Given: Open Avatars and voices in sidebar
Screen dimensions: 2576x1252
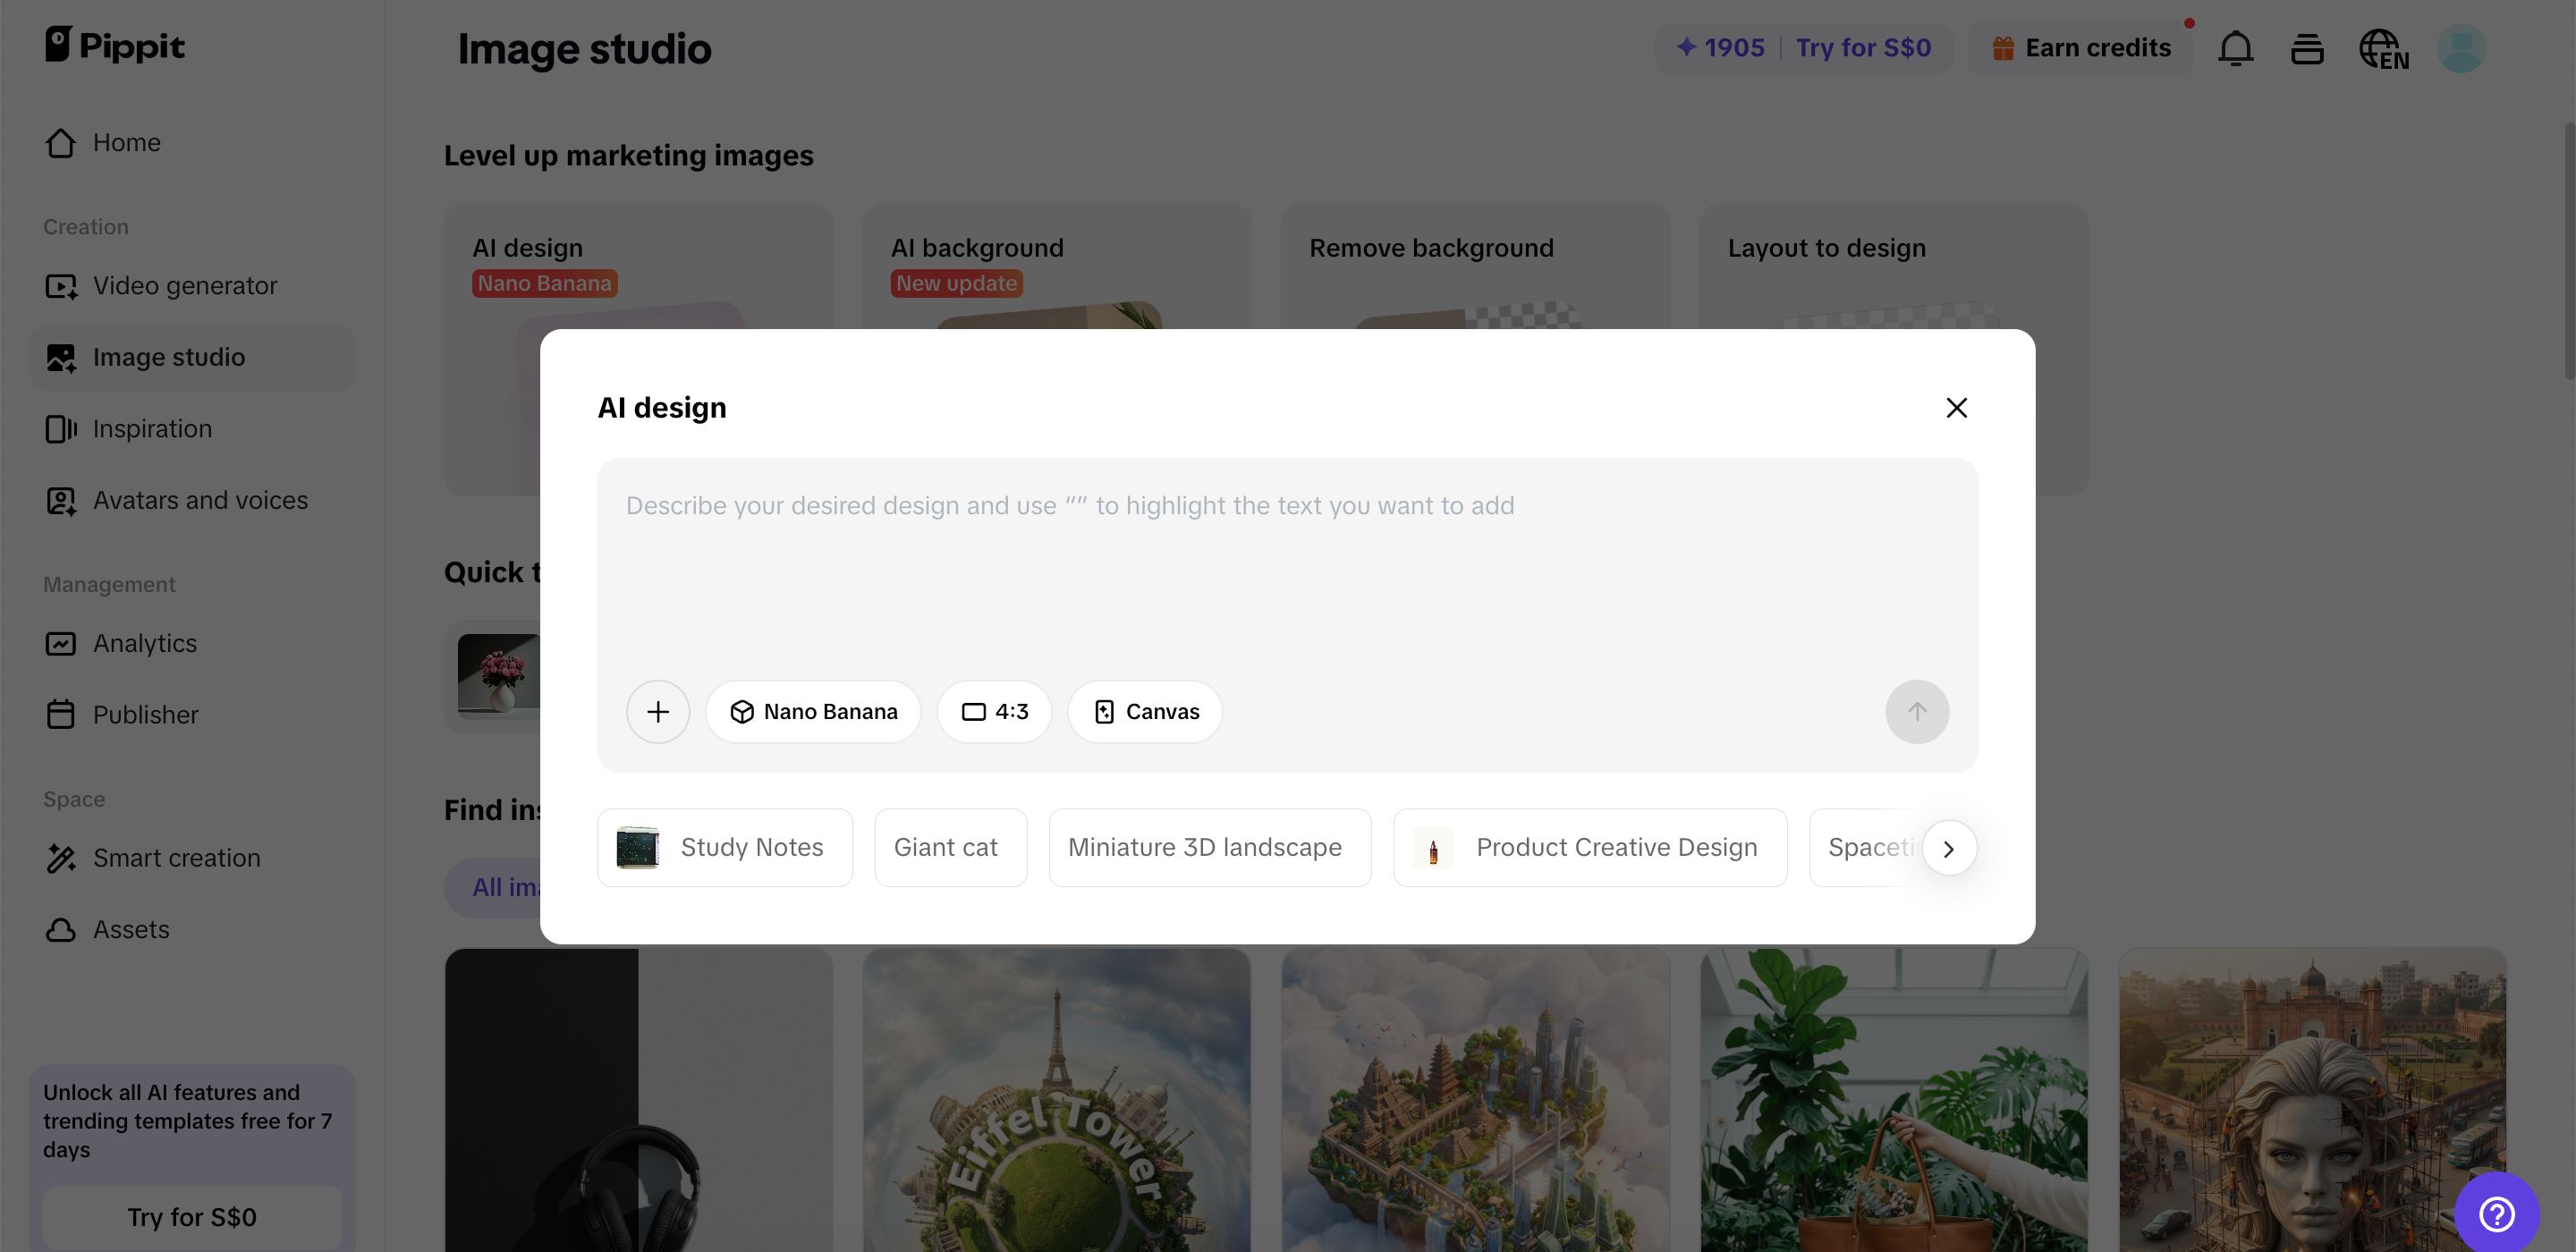Looking at the screenshot, I should point(200,500).
